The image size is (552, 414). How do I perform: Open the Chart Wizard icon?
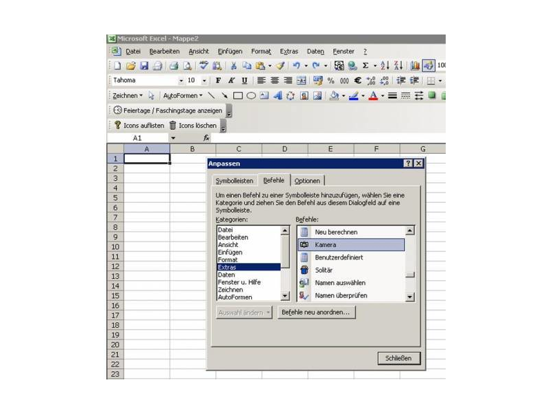pos(415,66)
